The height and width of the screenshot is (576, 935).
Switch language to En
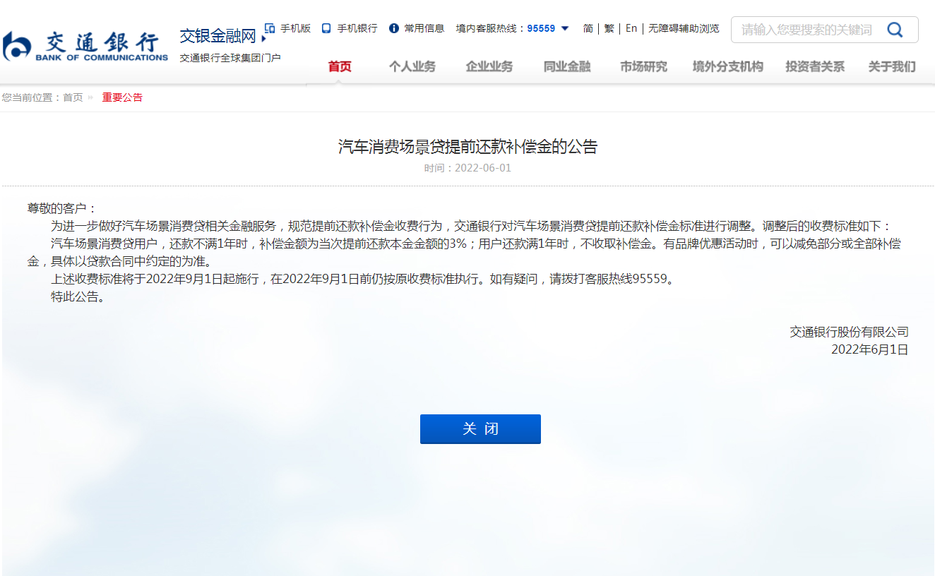631,28
